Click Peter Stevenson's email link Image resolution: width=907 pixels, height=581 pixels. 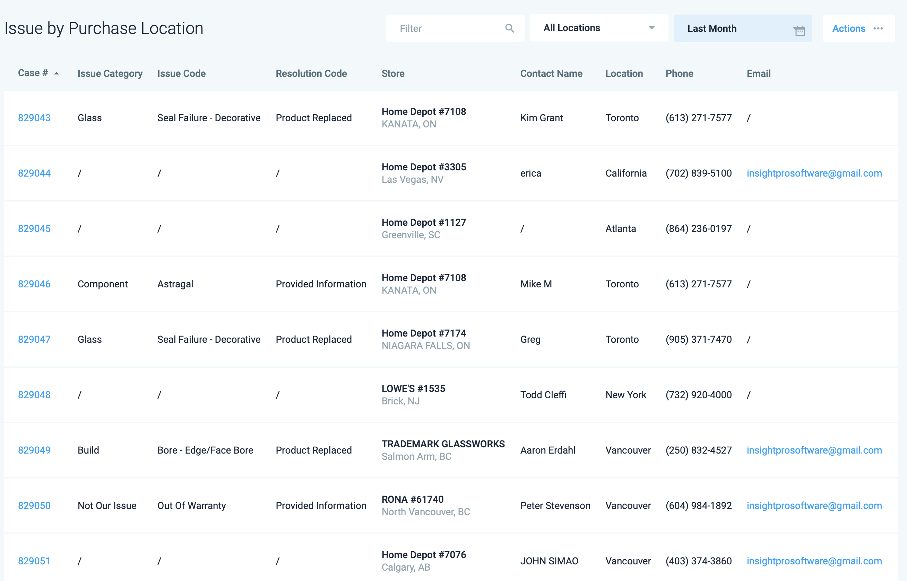(814, 506)
